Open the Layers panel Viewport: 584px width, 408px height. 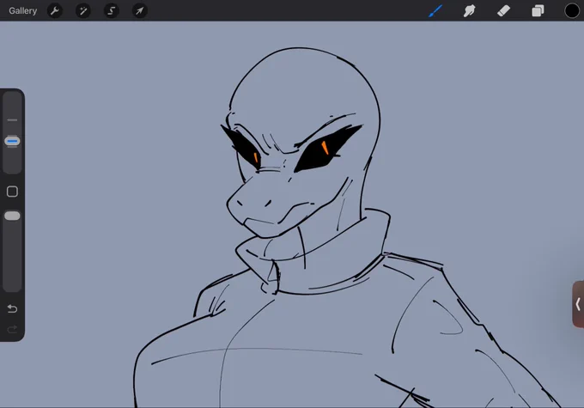pyautogui.click(x=538, y=11)
